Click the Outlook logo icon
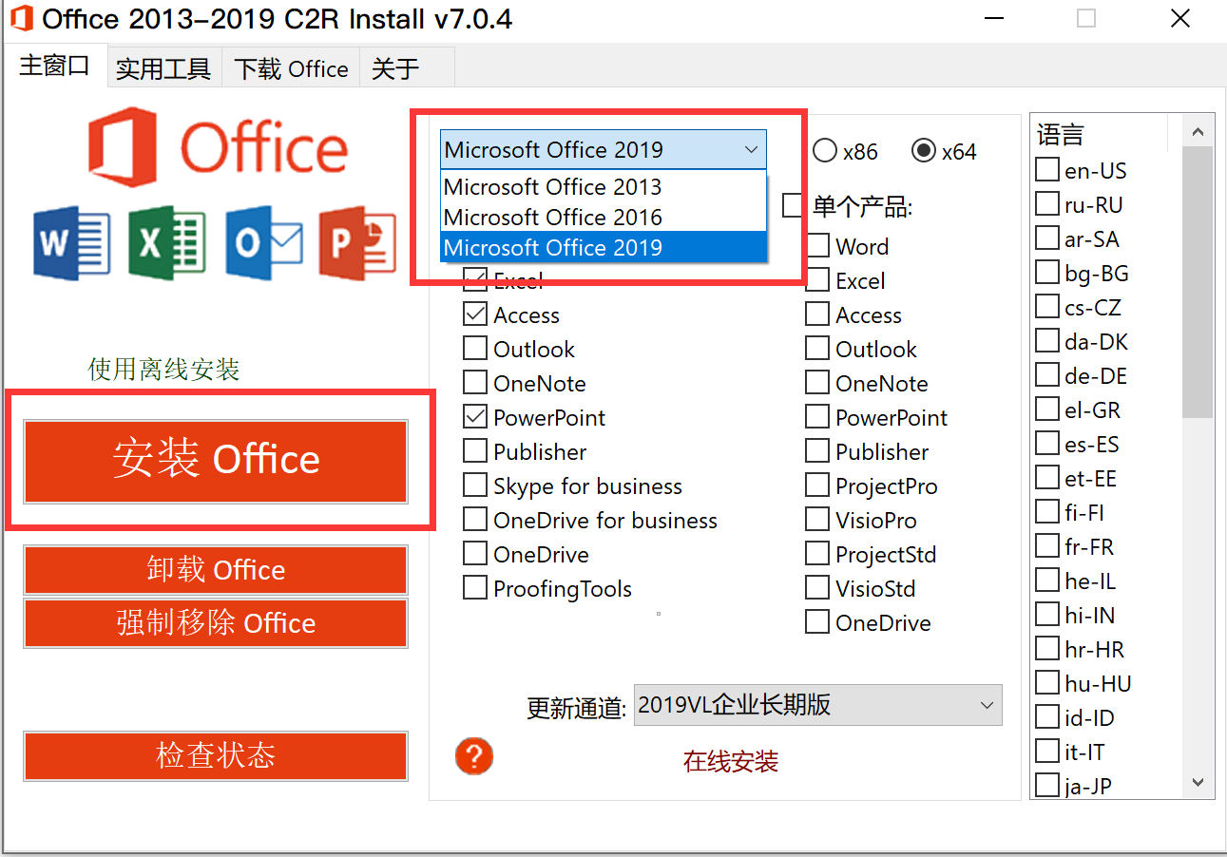The width and height of the screenshot is (1227, 857). [x=264, y=243]
